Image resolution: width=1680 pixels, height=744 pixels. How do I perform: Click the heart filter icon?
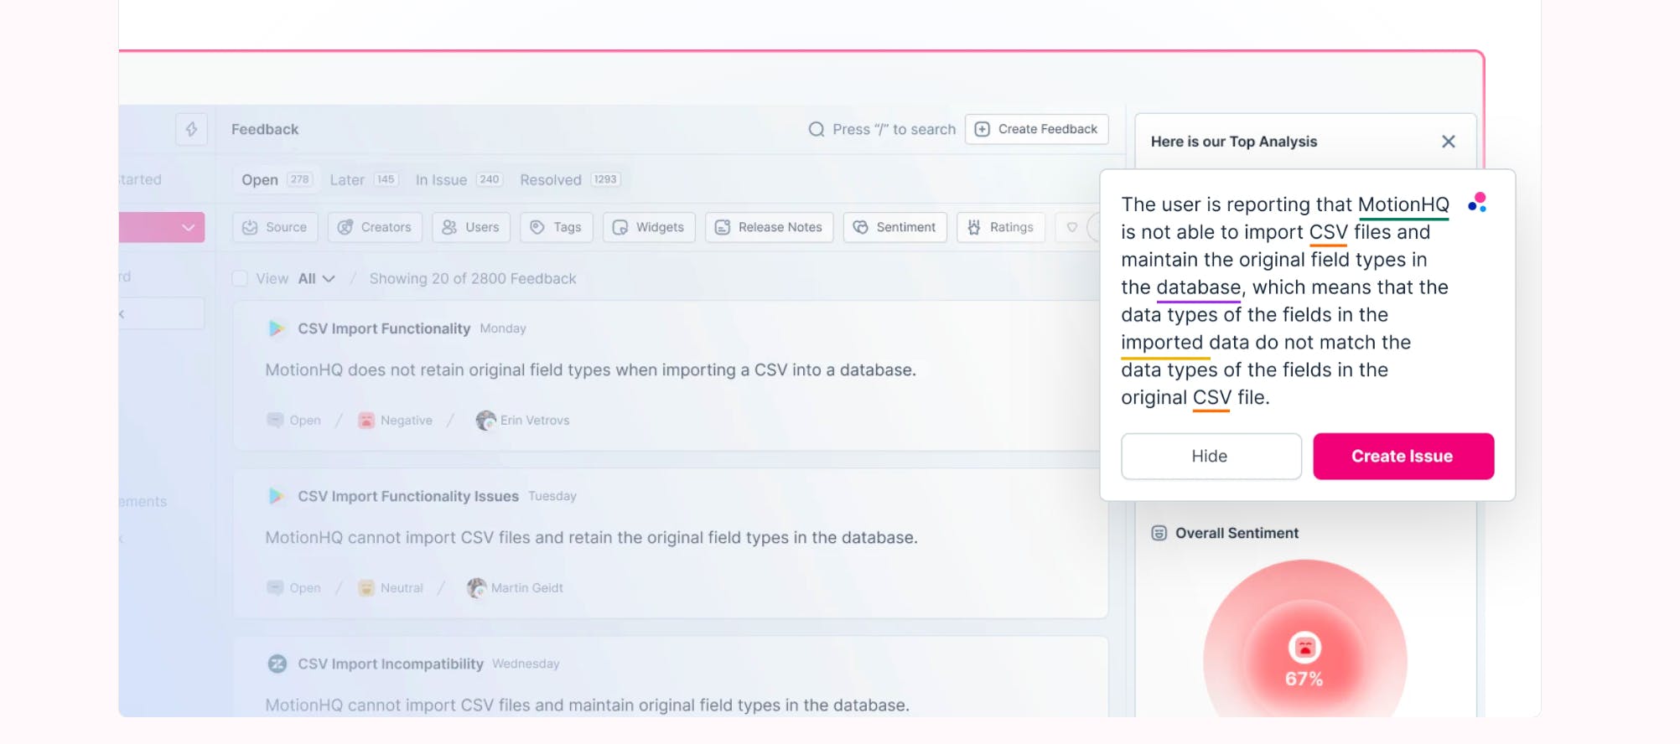[1071, 227]
